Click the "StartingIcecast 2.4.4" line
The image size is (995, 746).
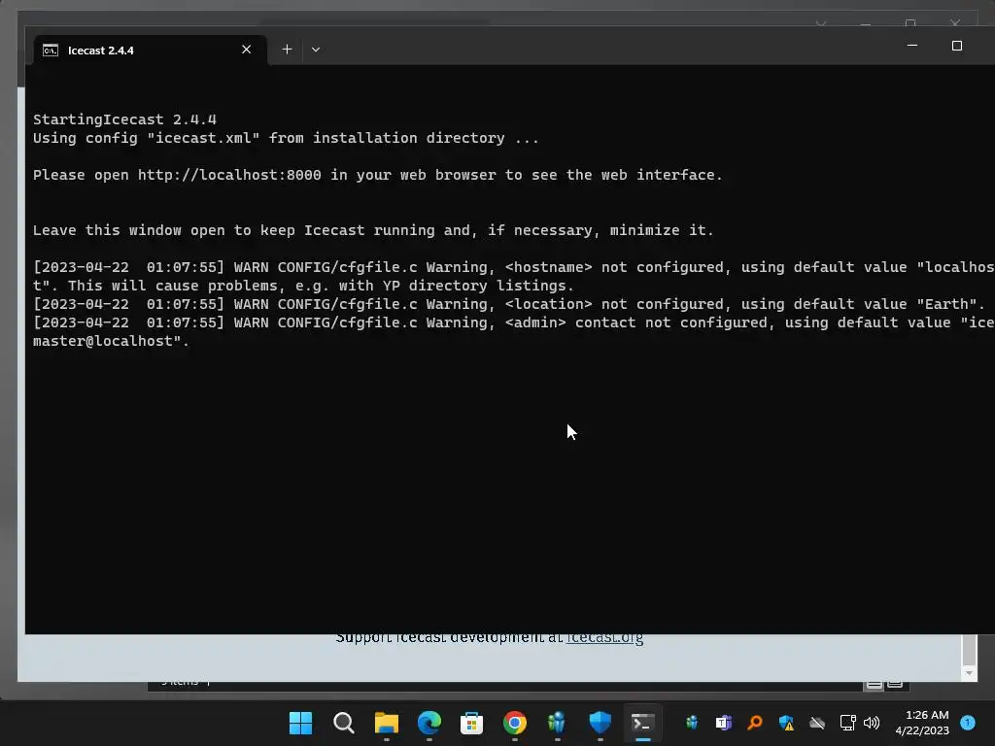124,119
